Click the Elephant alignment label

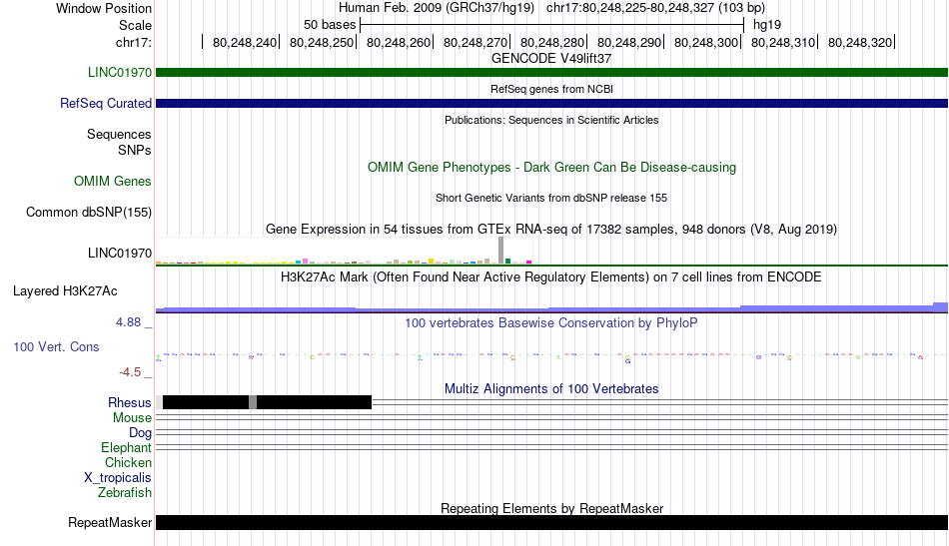coord(126,448)
